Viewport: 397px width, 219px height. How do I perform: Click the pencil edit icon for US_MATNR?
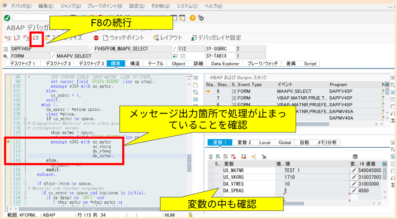coord(354,170)
